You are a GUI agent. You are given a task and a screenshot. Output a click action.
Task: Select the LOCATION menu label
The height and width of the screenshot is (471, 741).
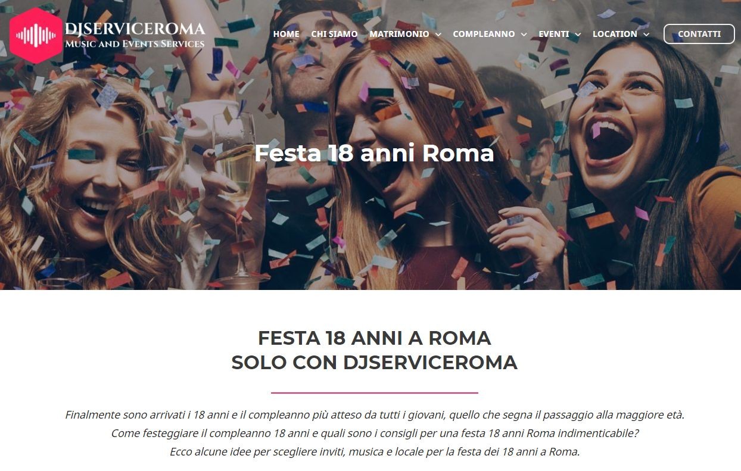pos(615,34)
